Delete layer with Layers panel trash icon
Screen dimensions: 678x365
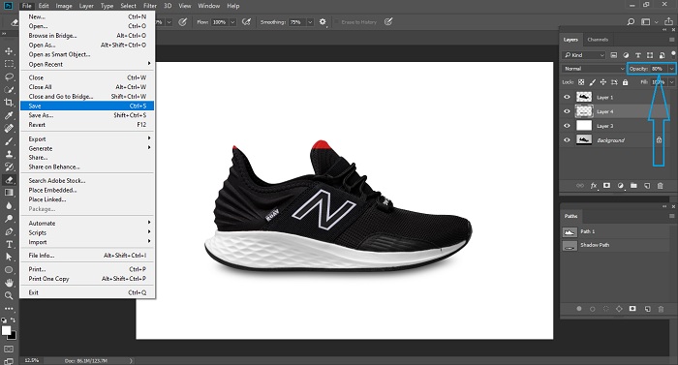click(660, 186)
